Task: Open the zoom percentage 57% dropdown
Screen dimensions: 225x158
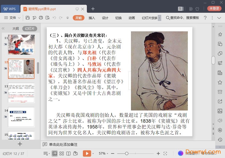Action: coord(104,153)
